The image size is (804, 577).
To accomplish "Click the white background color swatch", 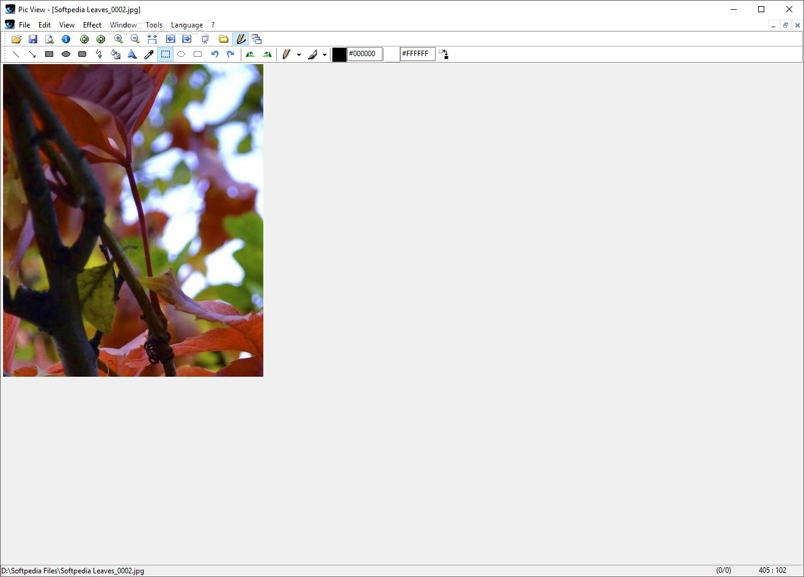I will [x=392, y=54].
